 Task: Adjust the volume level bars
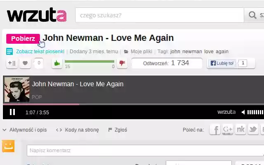click(x=255, y=112)
